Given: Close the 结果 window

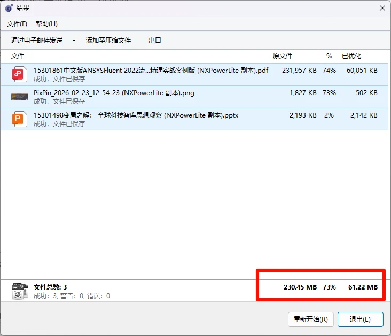Looking at the screenshot, I should point(382,8).
